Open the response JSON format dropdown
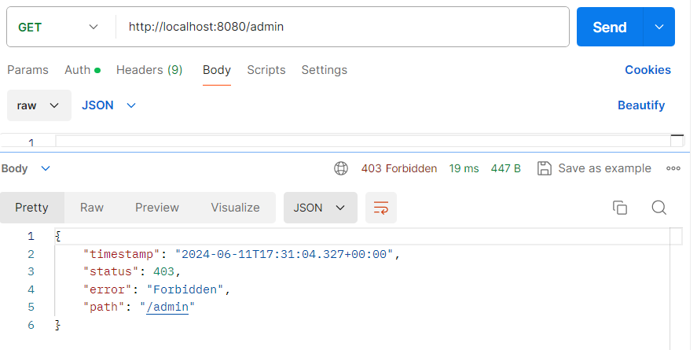Viewport: 697px width, 350px height. pos(320,208)
